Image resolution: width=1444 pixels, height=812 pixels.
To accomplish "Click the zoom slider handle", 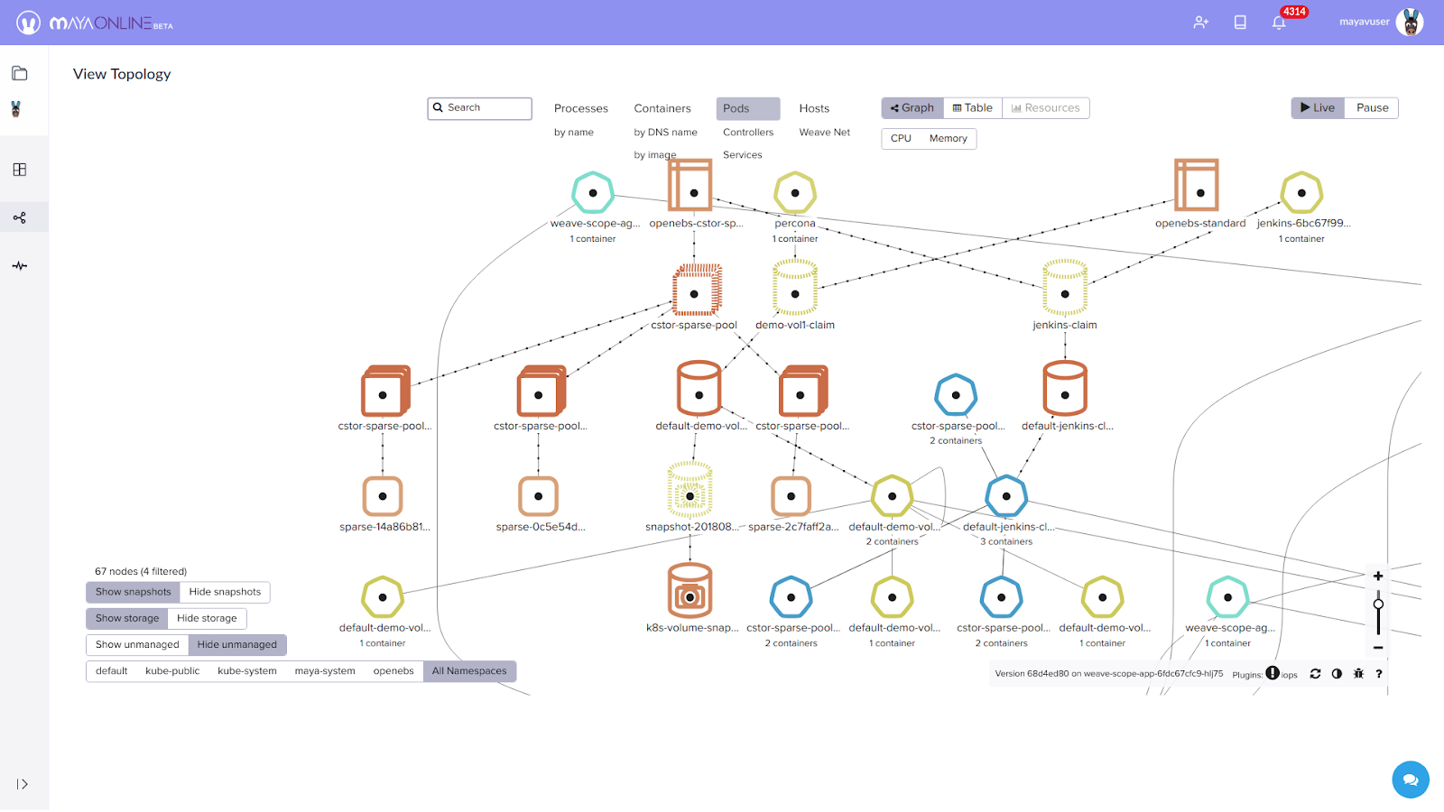I will 1378,604.
